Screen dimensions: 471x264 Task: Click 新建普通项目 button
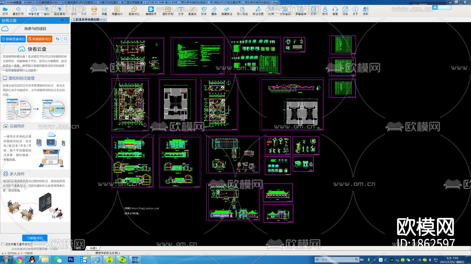pyautogui.click(x=13, y=39)
